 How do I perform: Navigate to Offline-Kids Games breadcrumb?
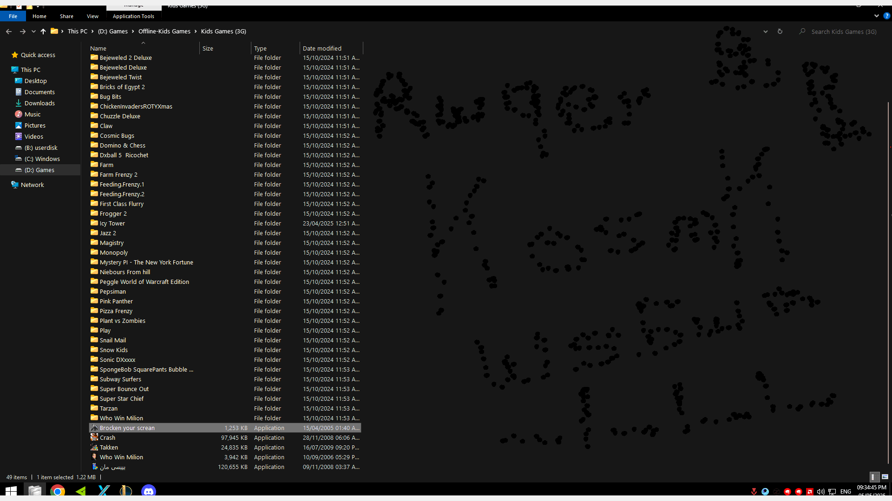[164, 32]
